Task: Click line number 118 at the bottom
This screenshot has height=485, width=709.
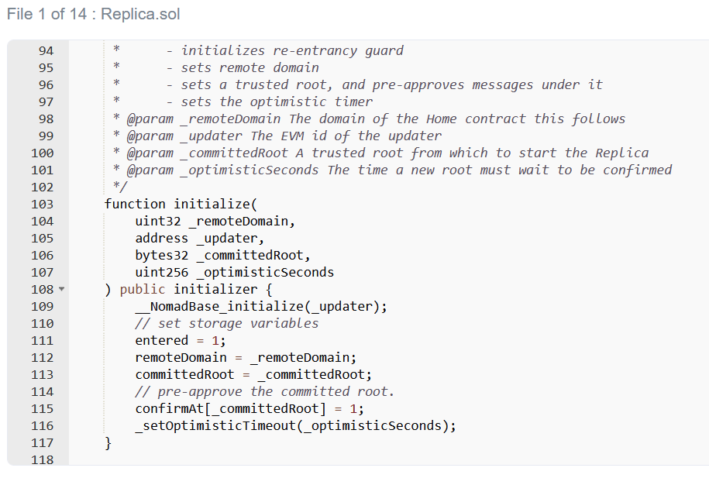Action: [42, 459]
